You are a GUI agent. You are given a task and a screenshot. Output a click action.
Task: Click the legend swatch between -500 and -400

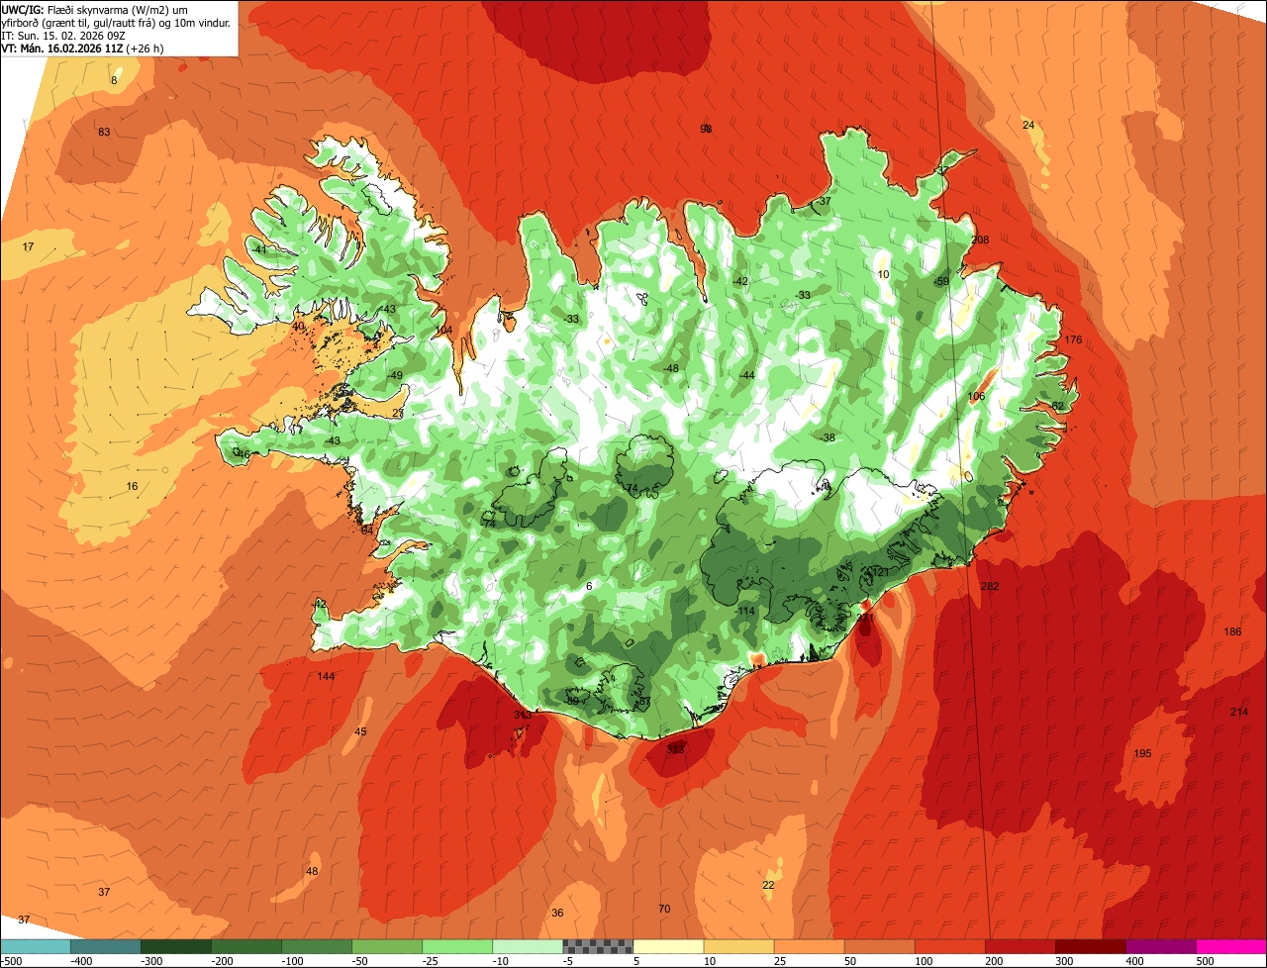36,946
